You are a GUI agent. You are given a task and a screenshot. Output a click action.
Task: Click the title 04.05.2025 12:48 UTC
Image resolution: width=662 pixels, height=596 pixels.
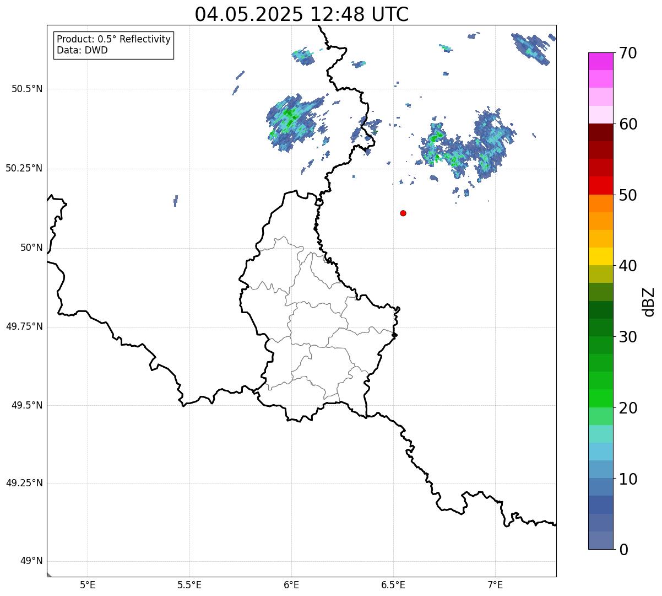coord(302,14)
